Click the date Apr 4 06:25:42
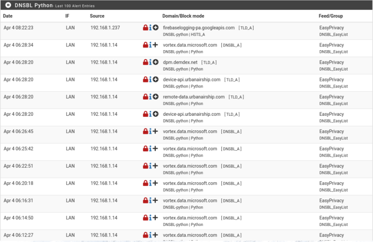The height and width of the screenshot is (242, 373). [18, 148]
